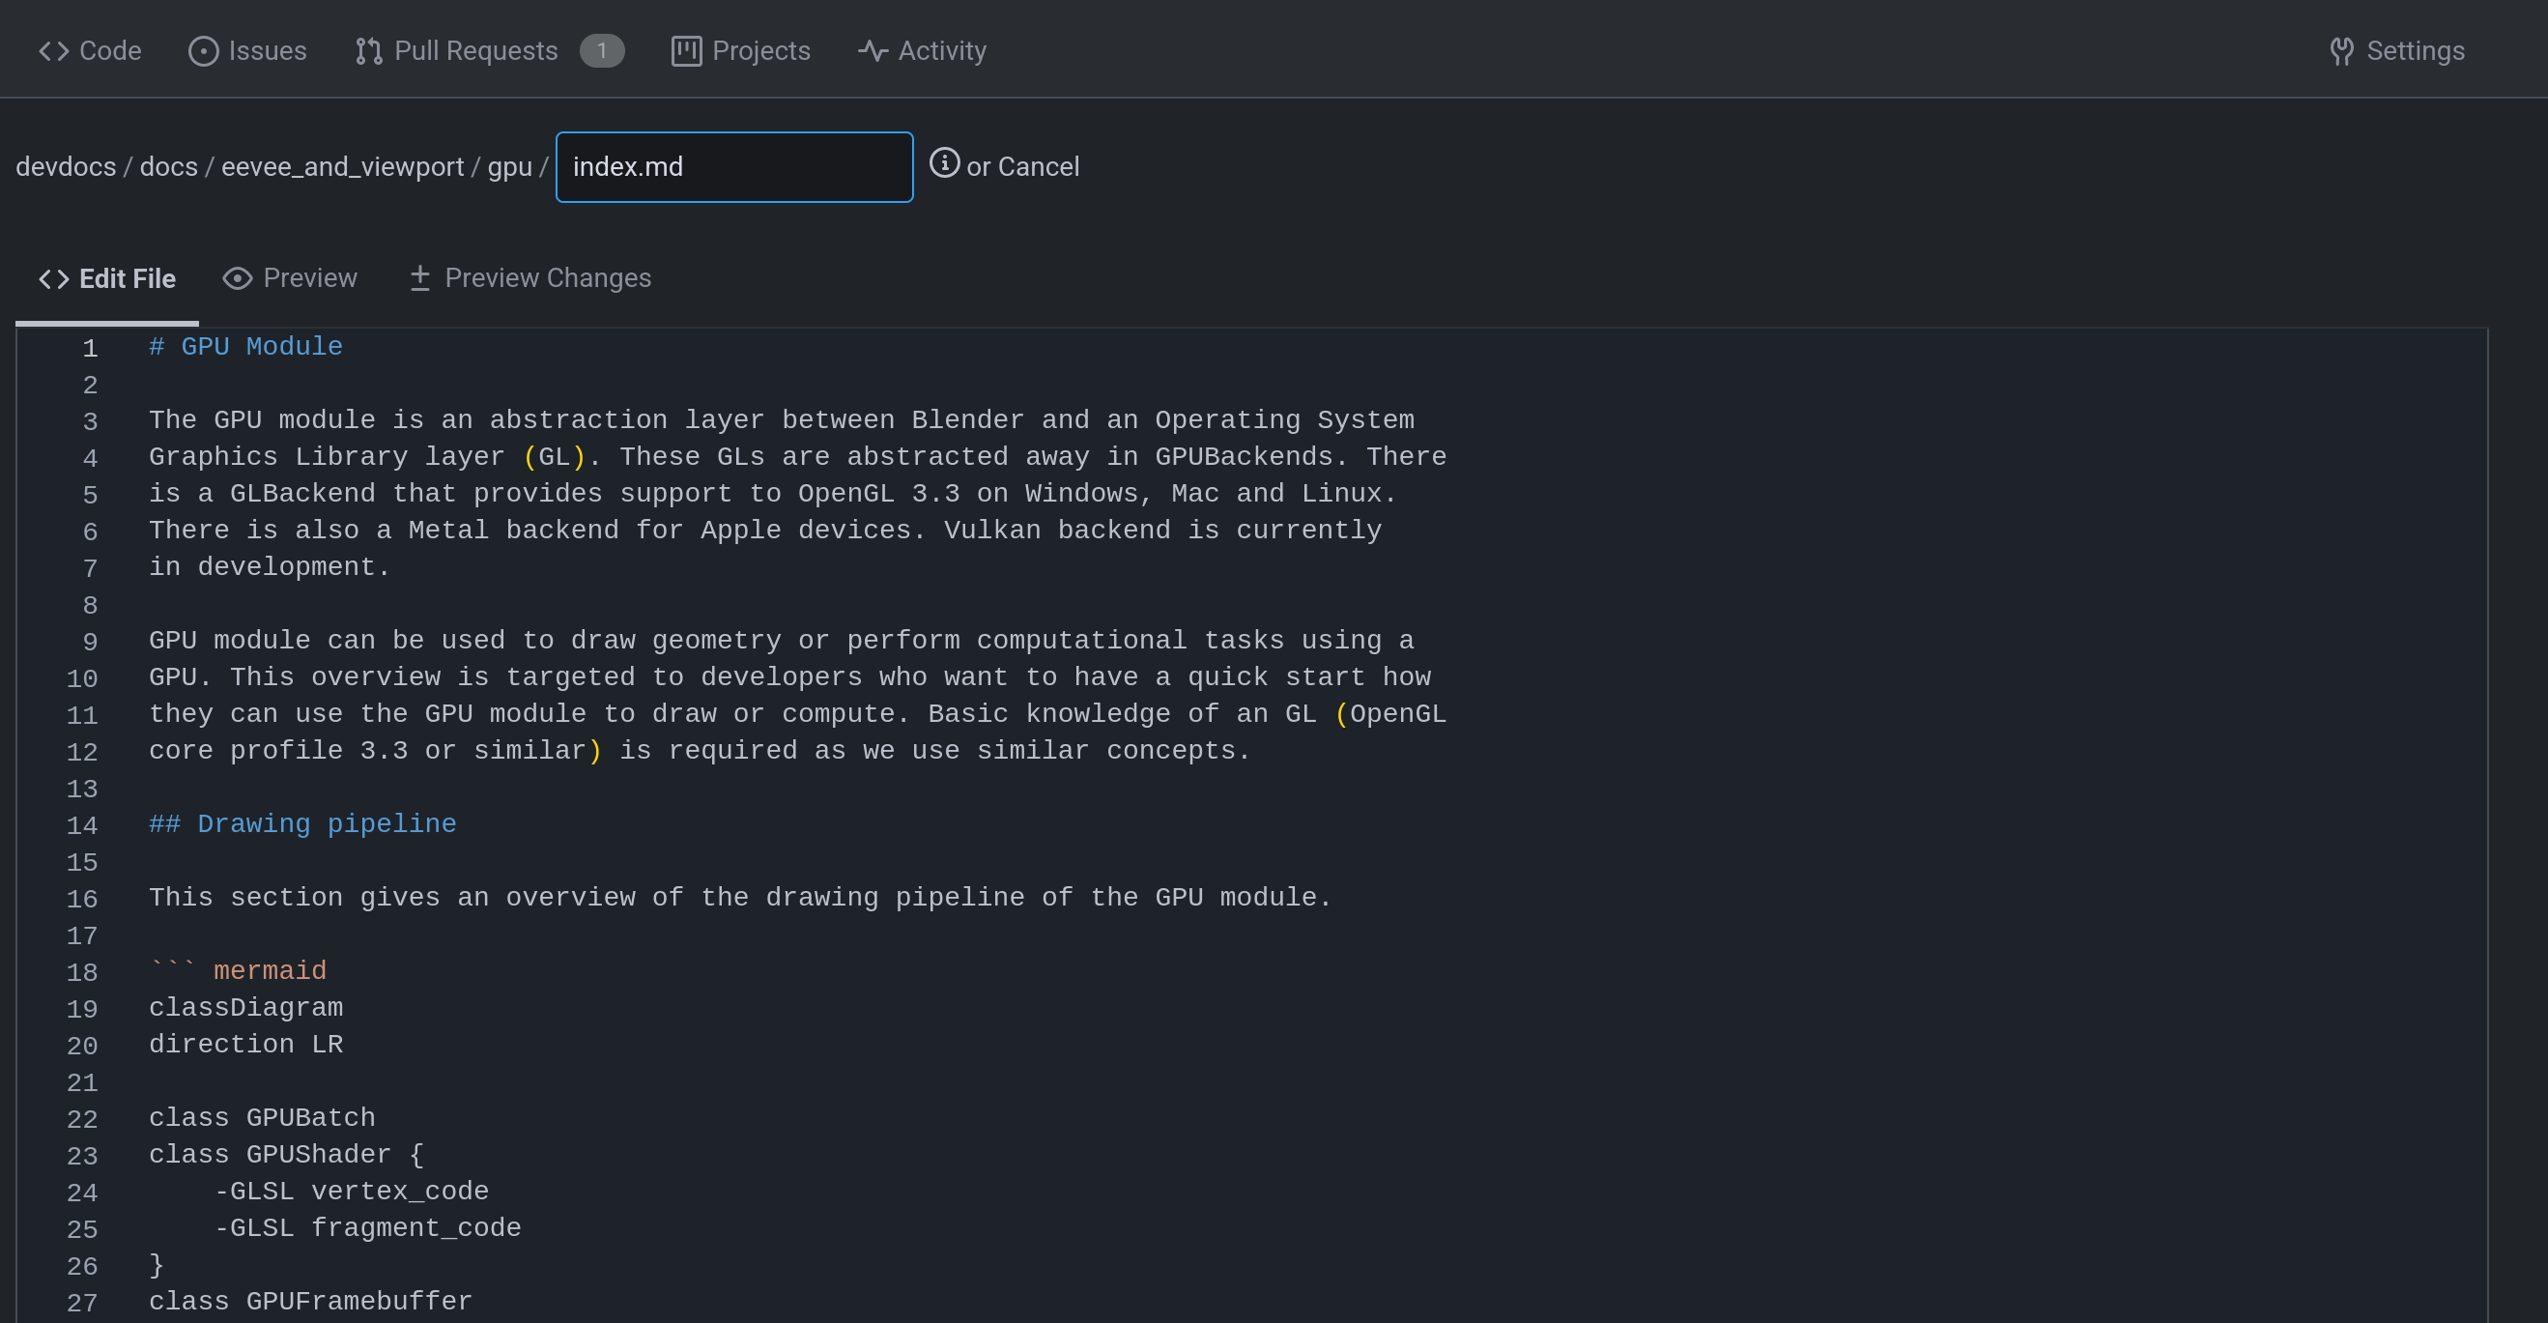
Task: Click the 'class GPUShader {' line
Action: click(287, 1154)
